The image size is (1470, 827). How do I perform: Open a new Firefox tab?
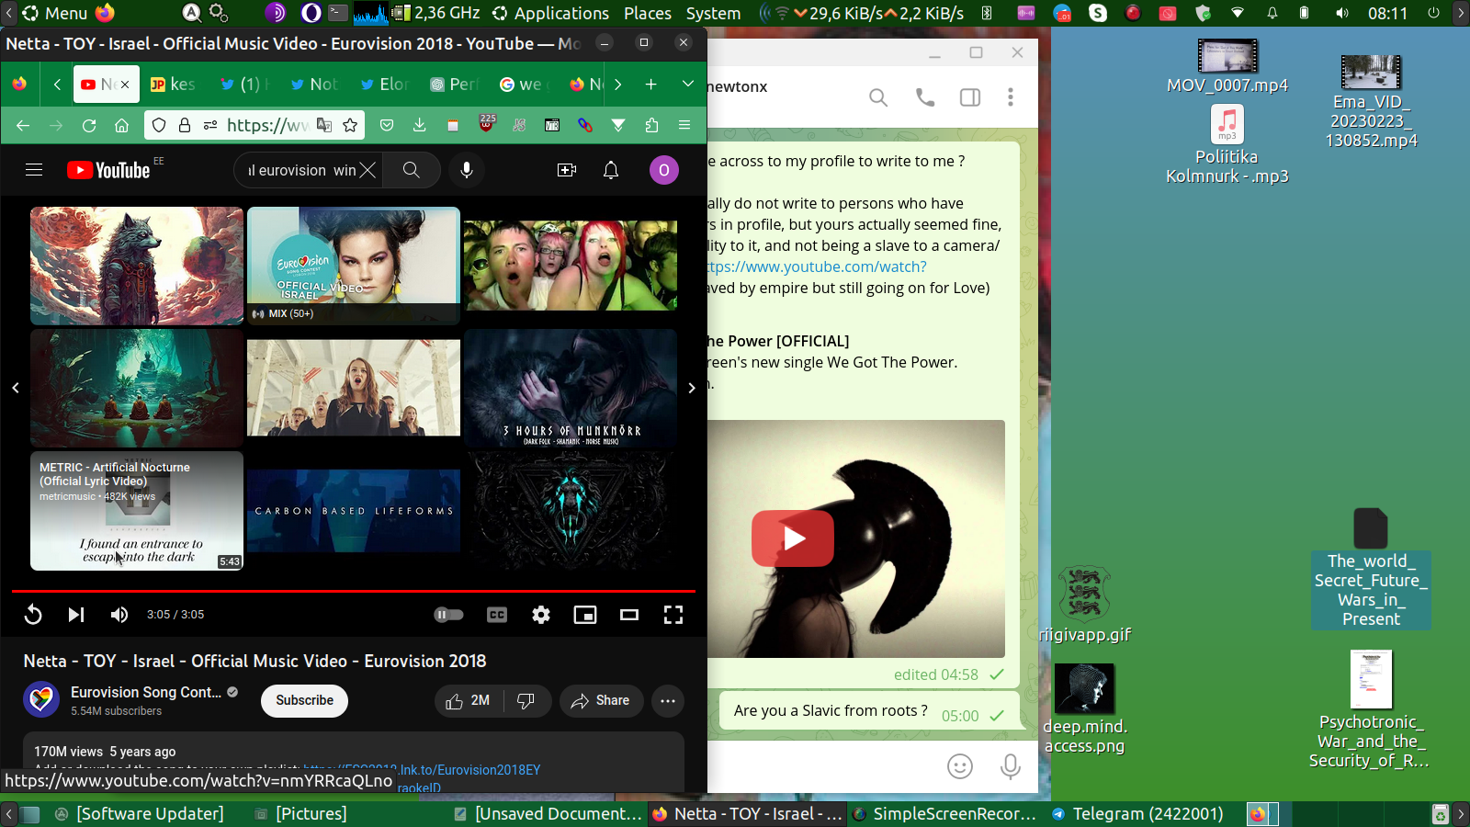pyautogui.click(x=651, y=85)
